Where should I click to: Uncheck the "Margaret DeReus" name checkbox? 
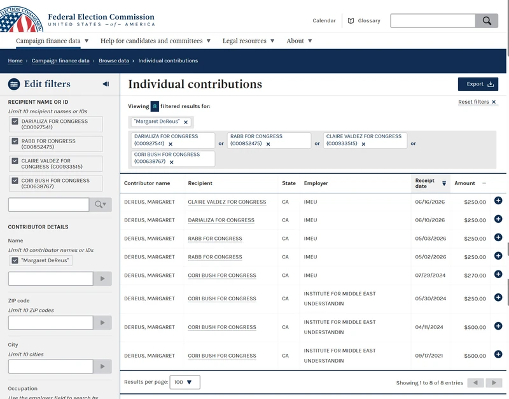(15, 260)
